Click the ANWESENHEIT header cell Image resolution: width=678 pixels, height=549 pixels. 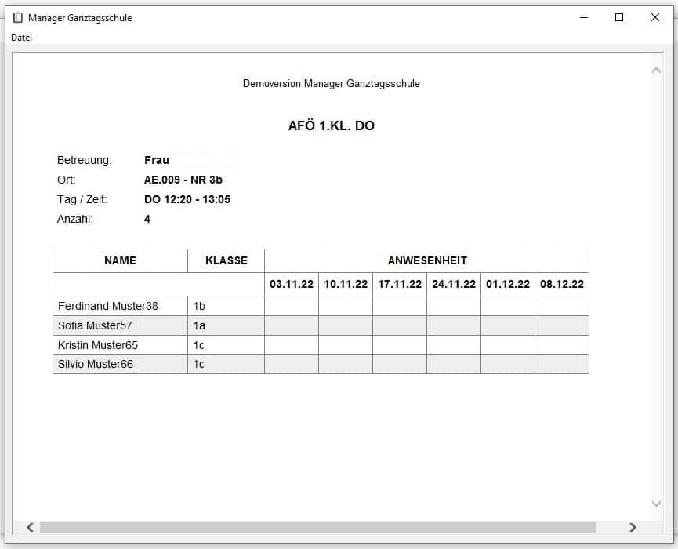coord(426,260)
